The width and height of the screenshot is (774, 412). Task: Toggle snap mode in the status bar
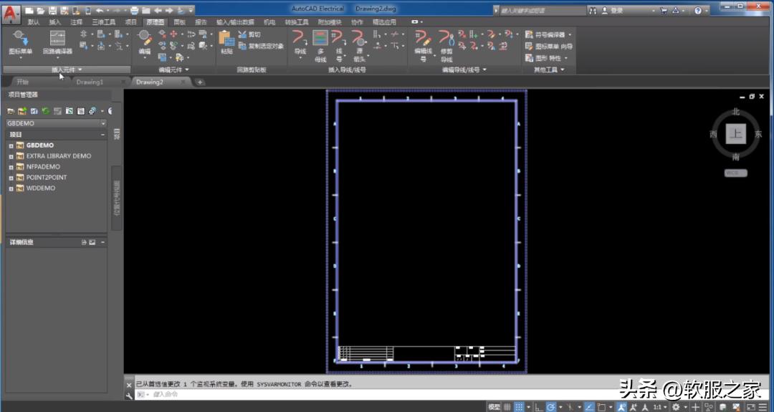click(520, 407)
